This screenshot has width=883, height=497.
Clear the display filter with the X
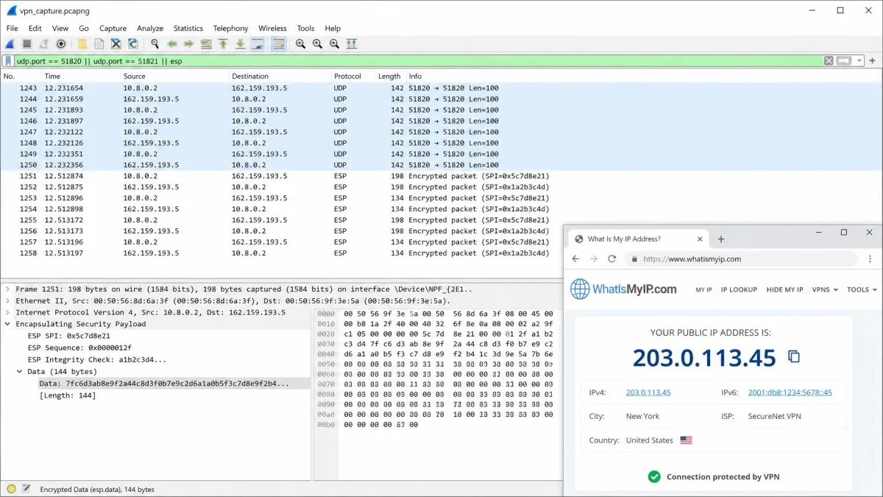pos(829,61)
